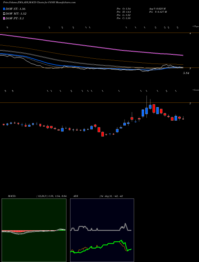The width and height of the screenshot is (199, 262).
Task: Click the 'Avg V: 0.023 M' volume text
Action: [157, 8]
